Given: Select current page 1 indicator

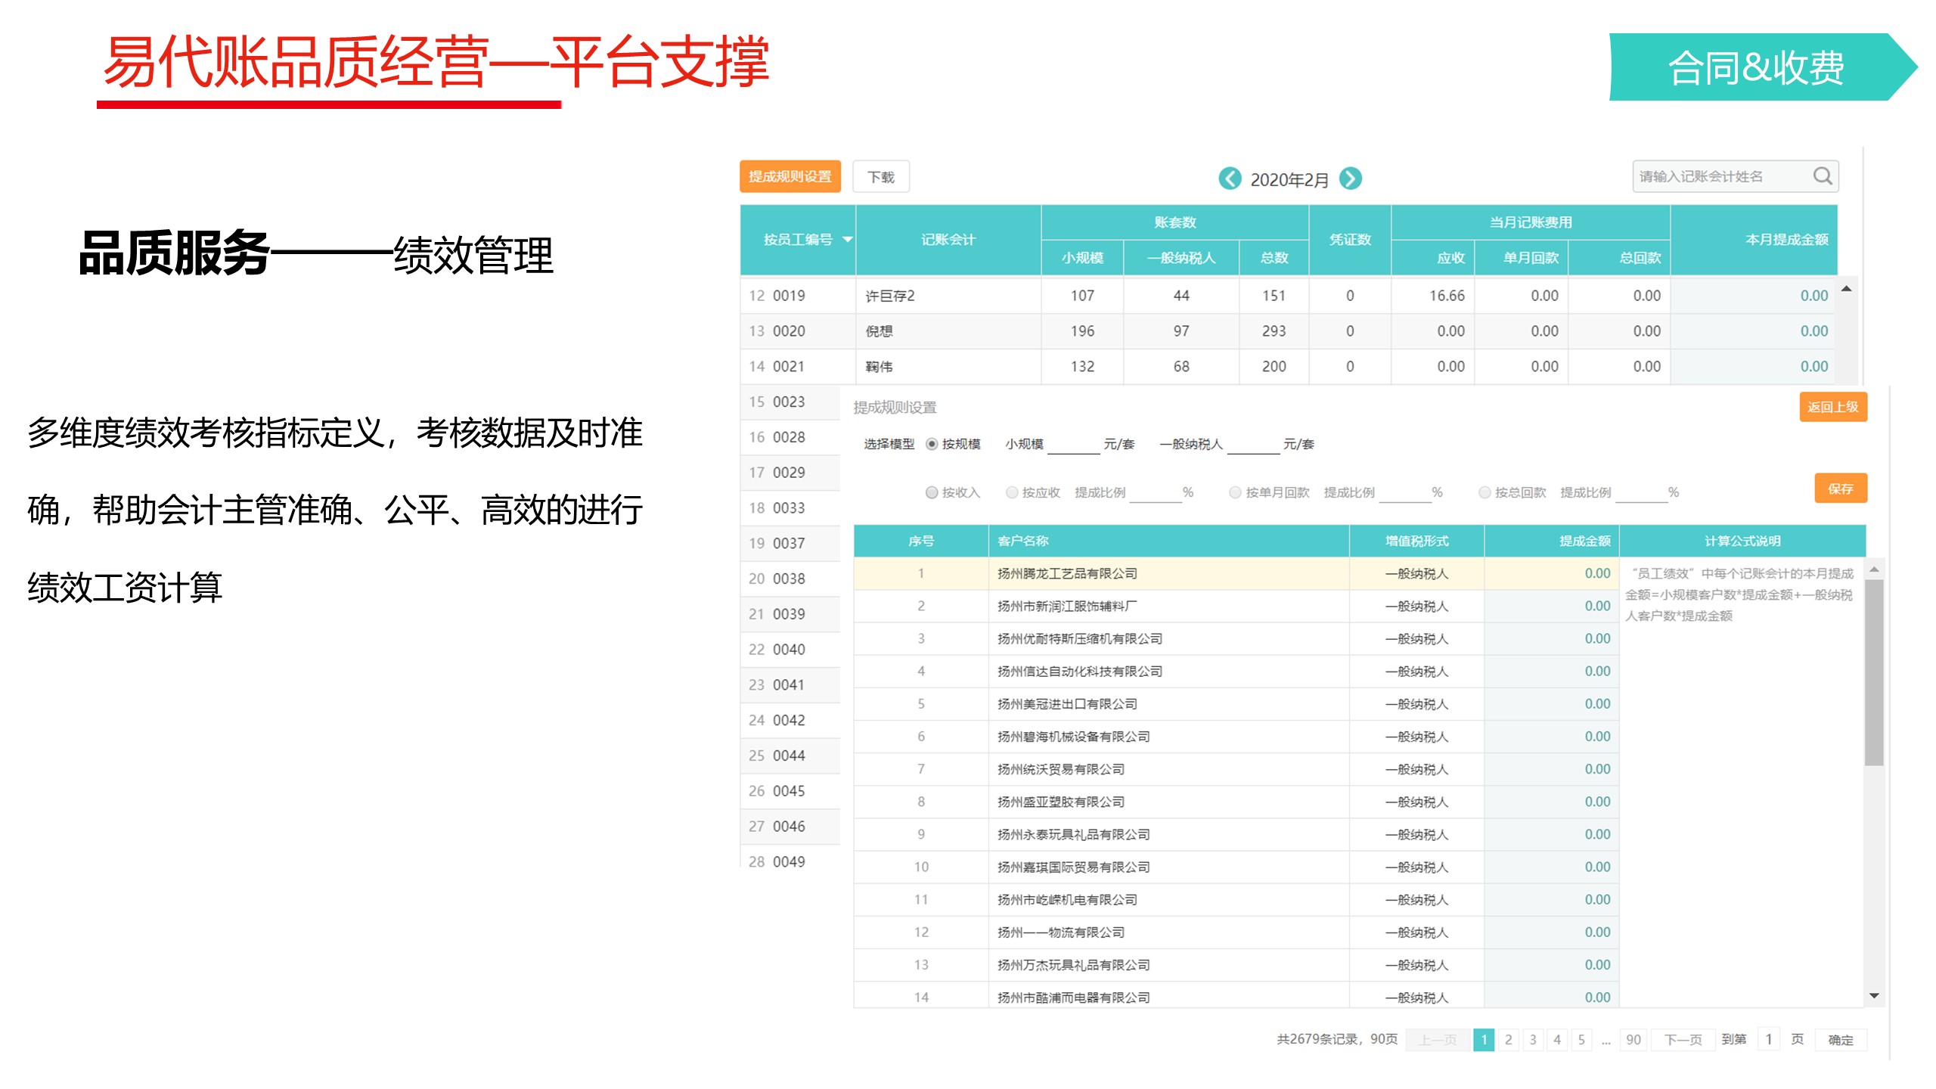Looking at the screenshot, I should pyautogui.click(x=1484, y=1040).
